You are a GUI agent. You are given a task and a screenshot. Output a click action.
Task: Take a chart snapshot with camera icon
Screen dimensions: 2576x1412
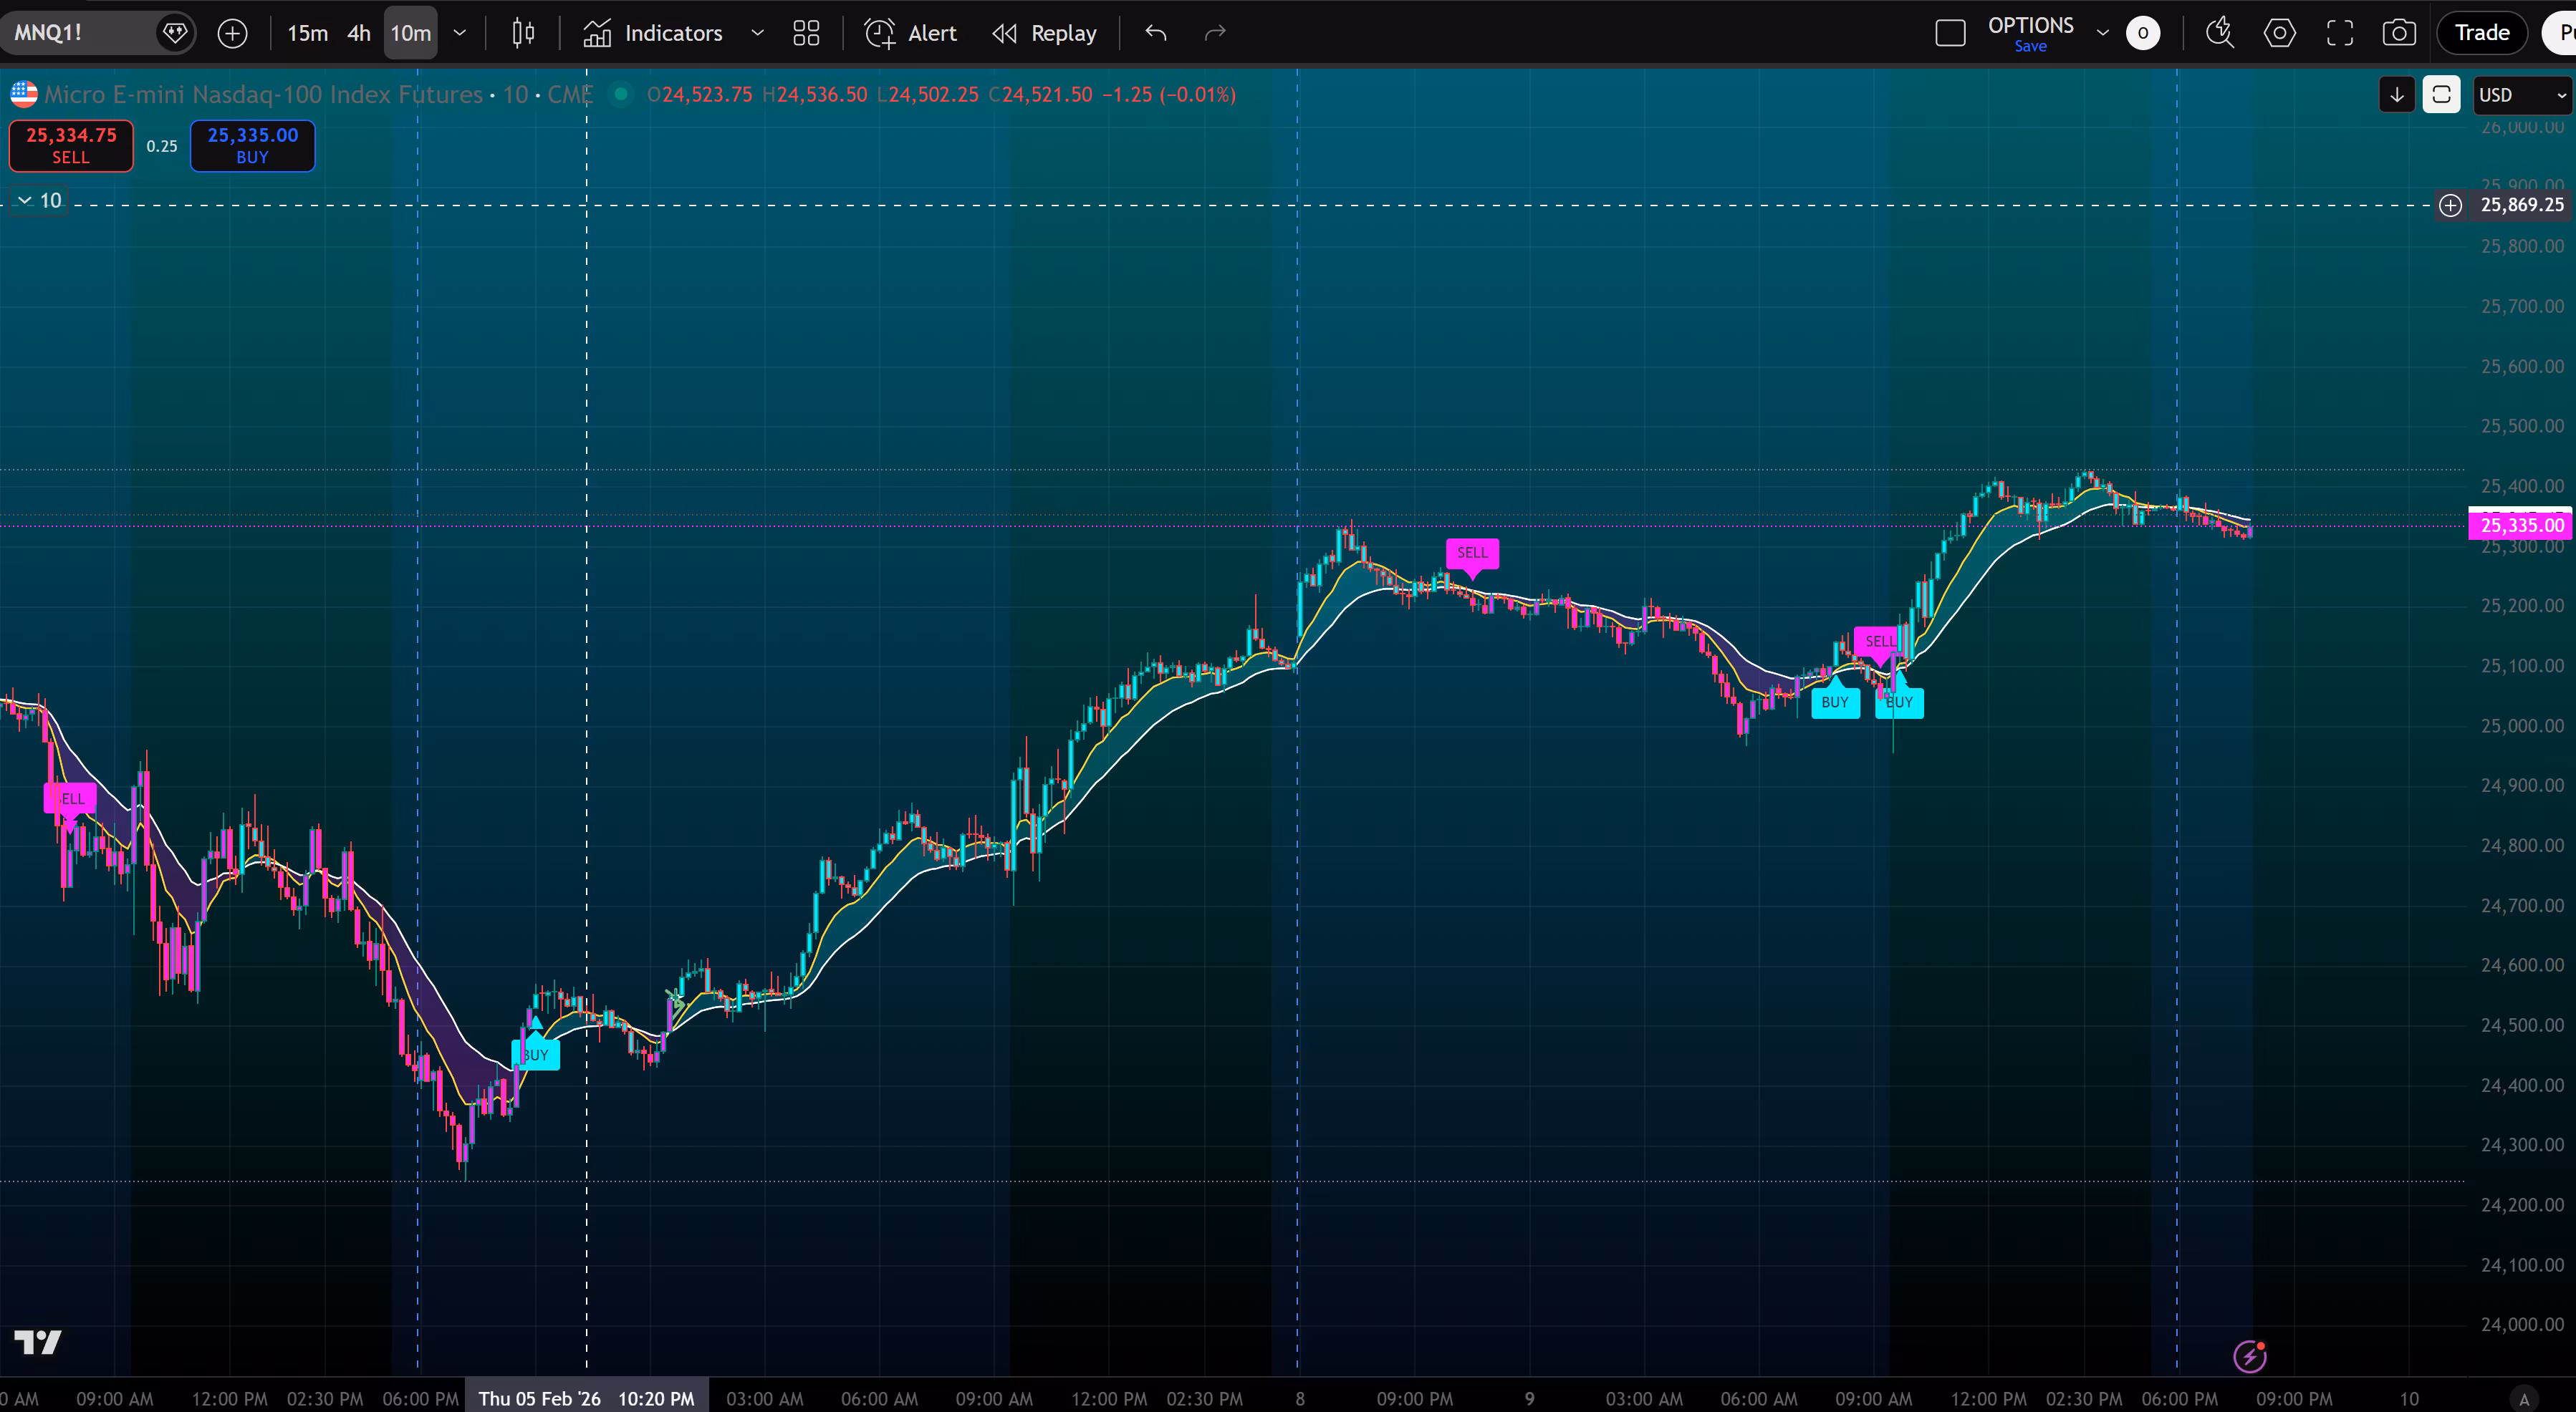[2399, 33]
